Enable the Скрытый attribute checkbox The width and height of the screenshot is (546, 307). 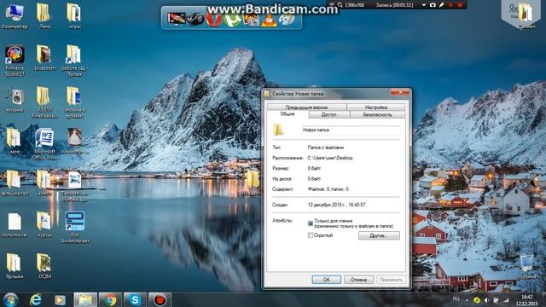point(311,235)
